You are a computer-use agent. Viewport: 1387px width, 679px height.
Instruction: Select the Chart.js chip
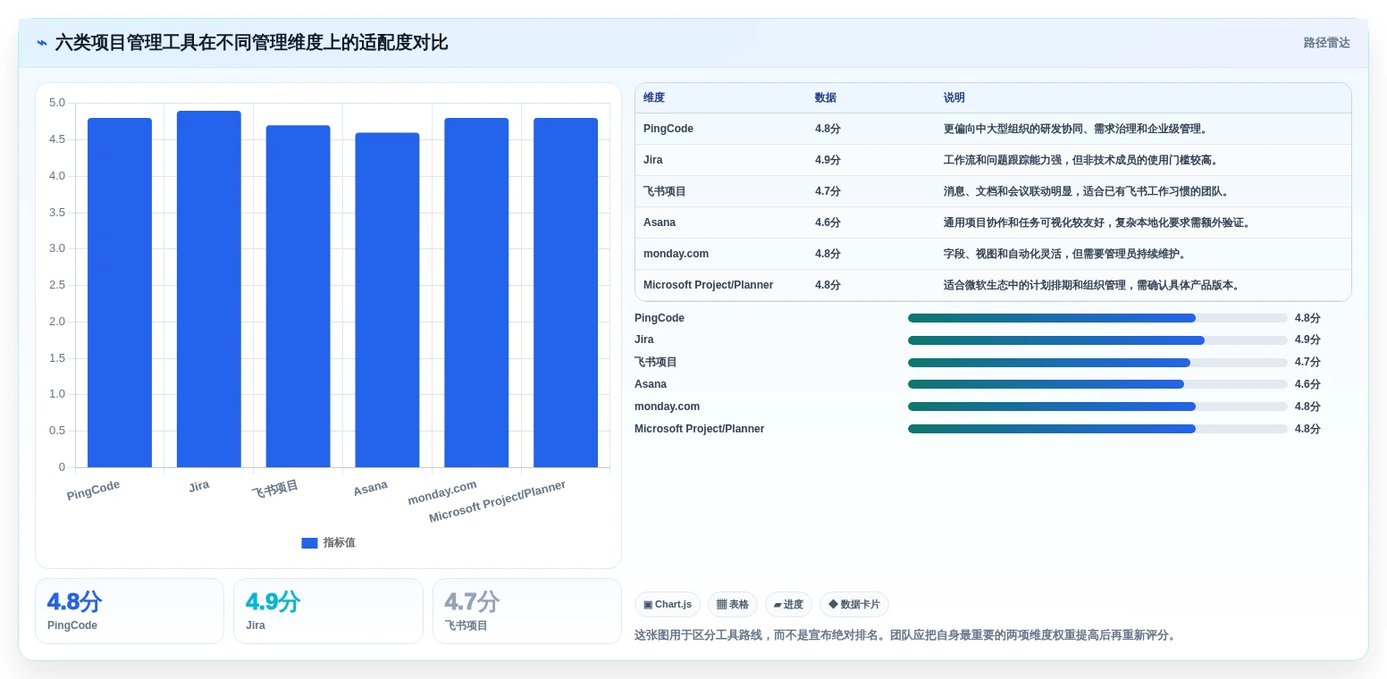667,605
